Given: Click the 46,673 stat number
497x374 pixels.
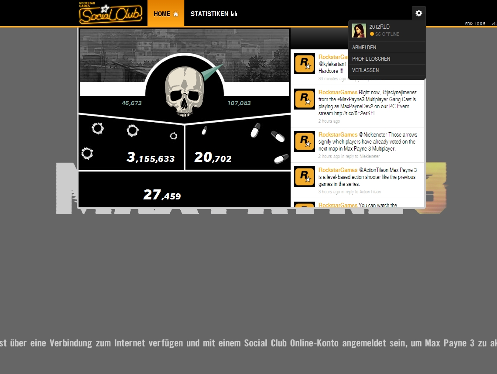Looking at the screenshot, I should click(131, 103).
